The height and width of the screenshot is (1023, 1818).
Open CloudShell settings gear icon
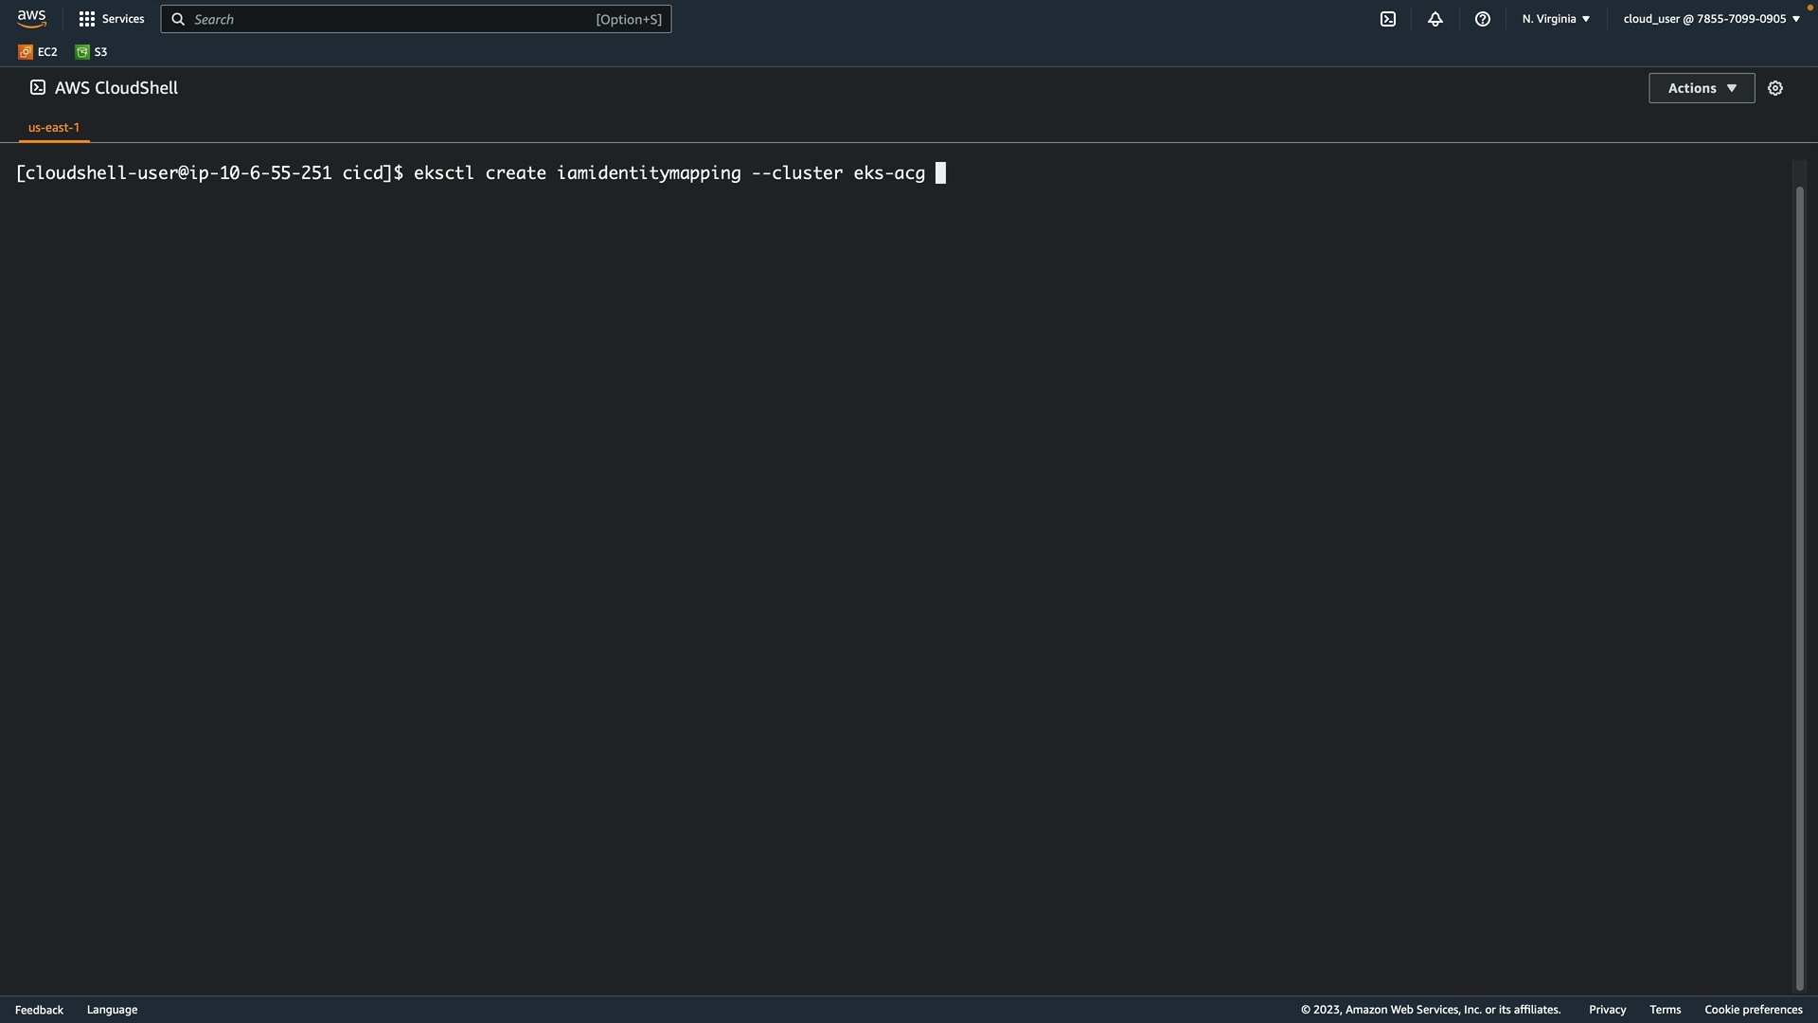click(x=1775, y=88)
